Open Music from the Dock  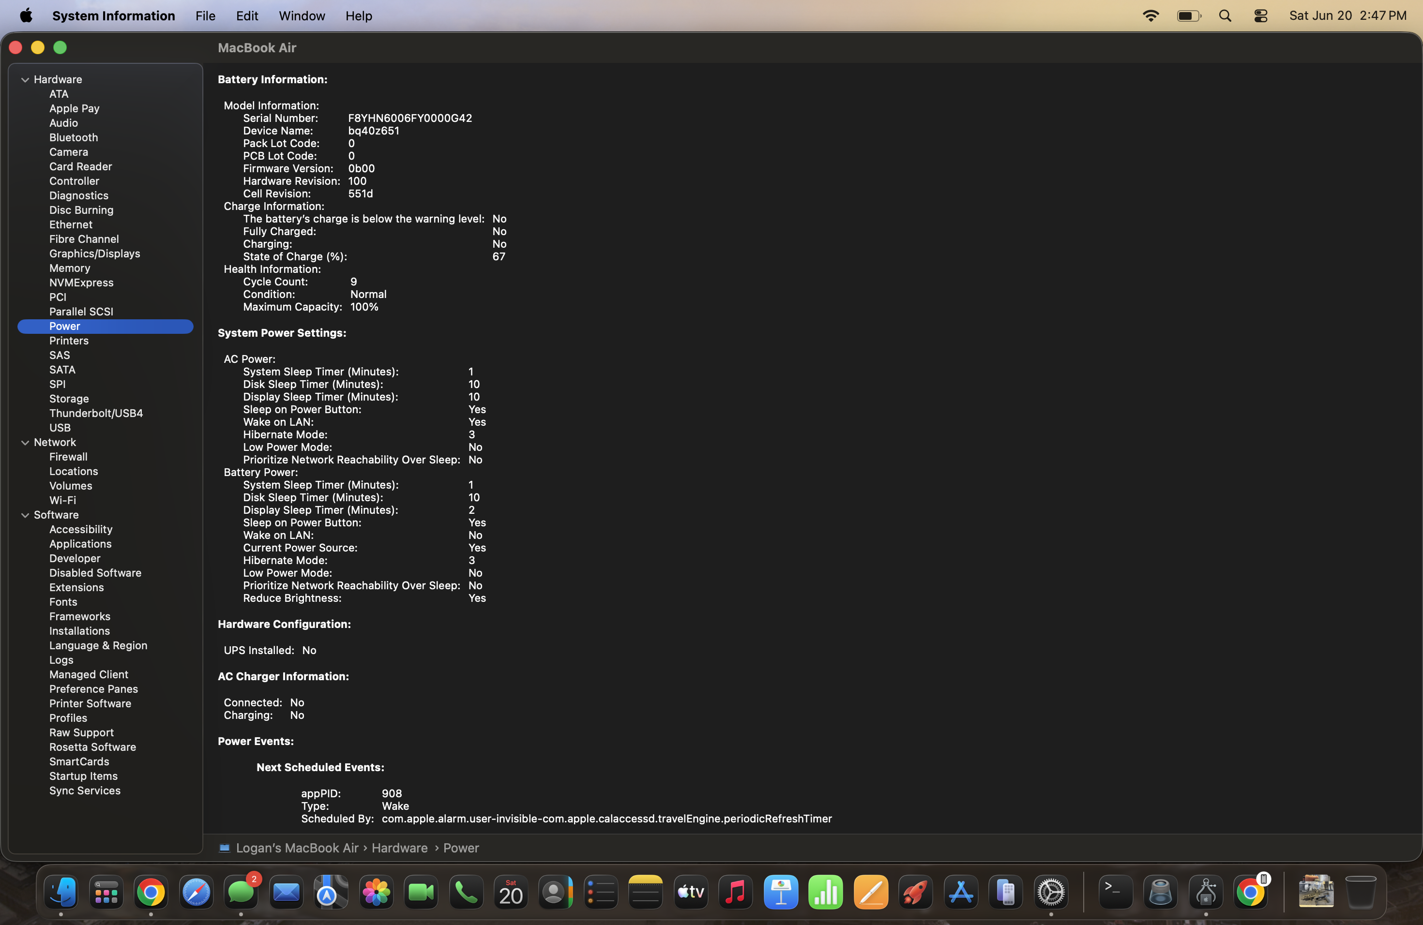coord(735,892)
